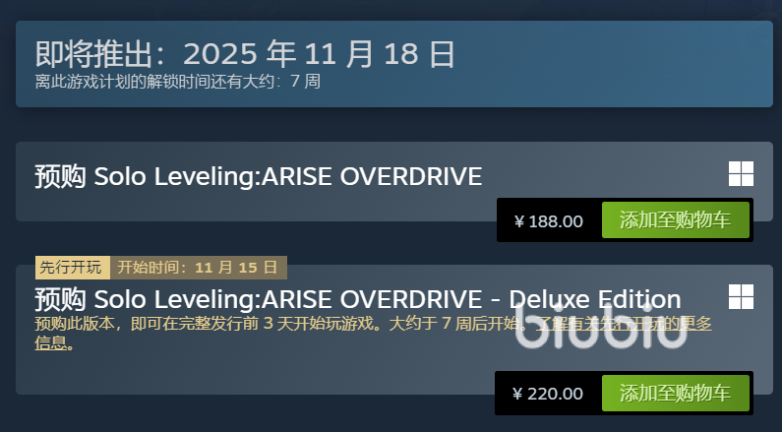Click the Windows icon on standard edition

point(741,173)
